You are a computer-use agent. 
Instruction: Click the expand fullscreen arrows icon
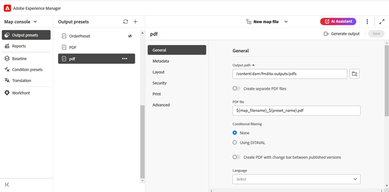[382, 22]
